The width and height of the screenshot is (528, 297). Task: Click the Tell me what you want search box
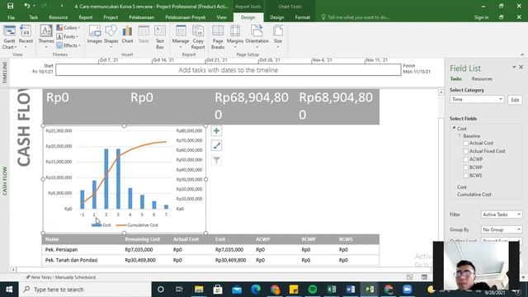click(x=358, y=17)
